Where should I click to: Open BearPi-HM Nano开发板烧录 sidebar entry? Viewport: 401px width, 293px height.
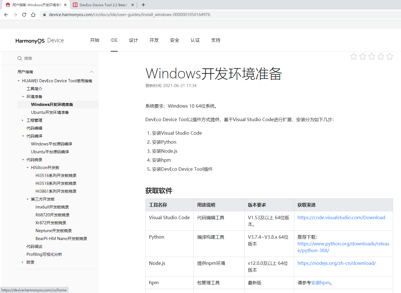pos(61,239)
